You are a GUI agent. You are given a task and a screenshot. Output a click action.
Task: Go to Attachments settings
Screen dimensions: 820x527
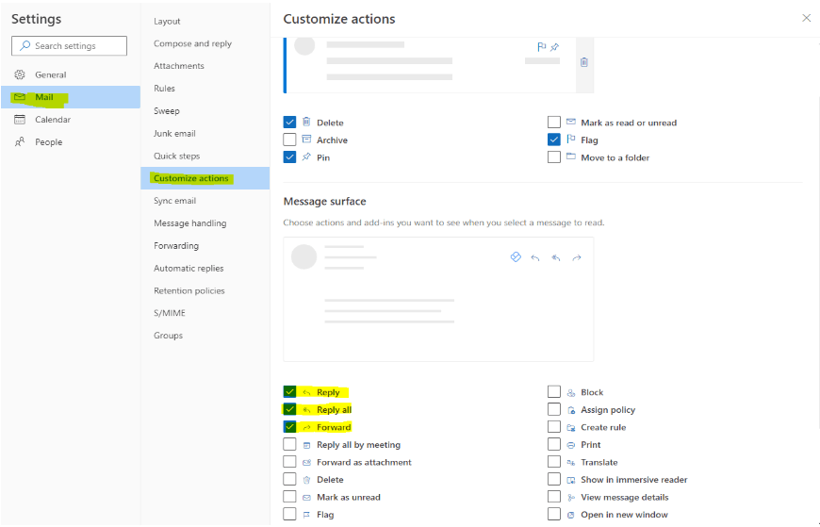coord(205,66)
